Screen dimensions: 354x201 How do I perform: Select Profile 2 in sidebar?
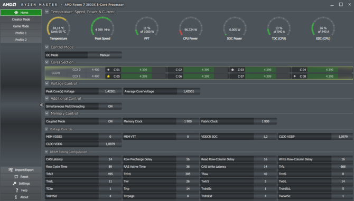pyautogui.click(x=21, y=40)
